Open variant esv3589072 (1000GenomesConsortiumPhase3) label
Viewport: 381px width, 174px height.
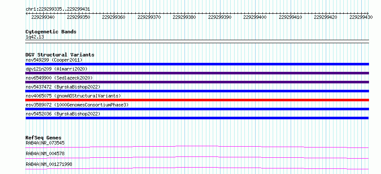click(x=77, y=105)
